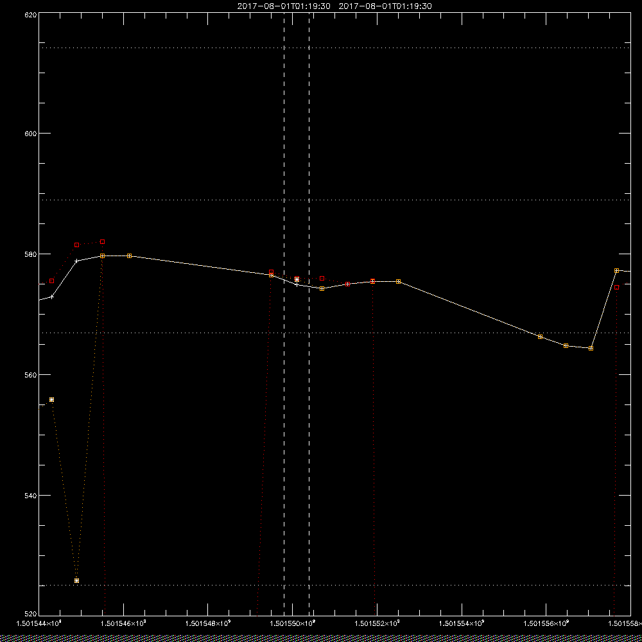Click the 1.501550×10⁹ x-axis label
The height and width of the screenshot is (642, 642).
(x=293, y=623)
